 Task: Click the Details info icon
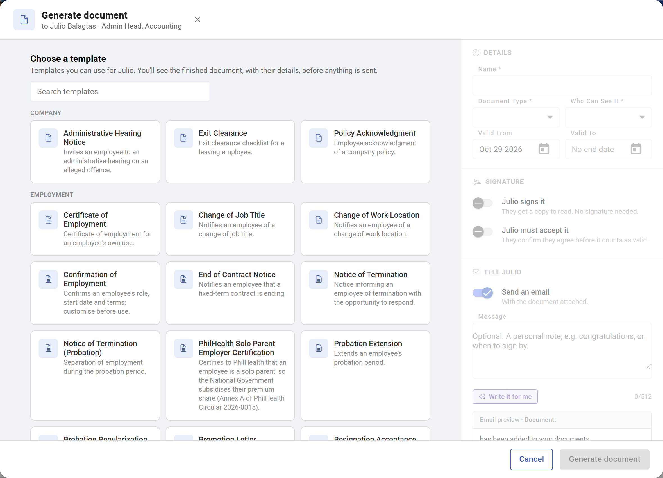click(476, 53)
